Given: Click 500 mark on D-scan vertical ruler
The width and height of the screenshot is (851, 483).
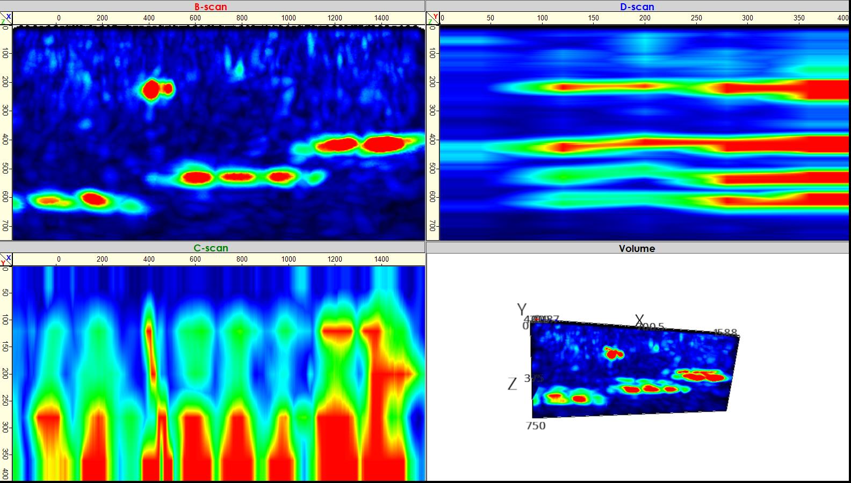Looking at the screenshot, I should click(432, 169).
